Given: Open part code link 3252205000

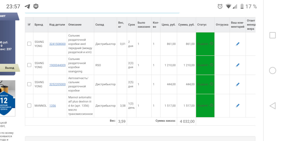Looking at the screenshot, I should (57, 84).
